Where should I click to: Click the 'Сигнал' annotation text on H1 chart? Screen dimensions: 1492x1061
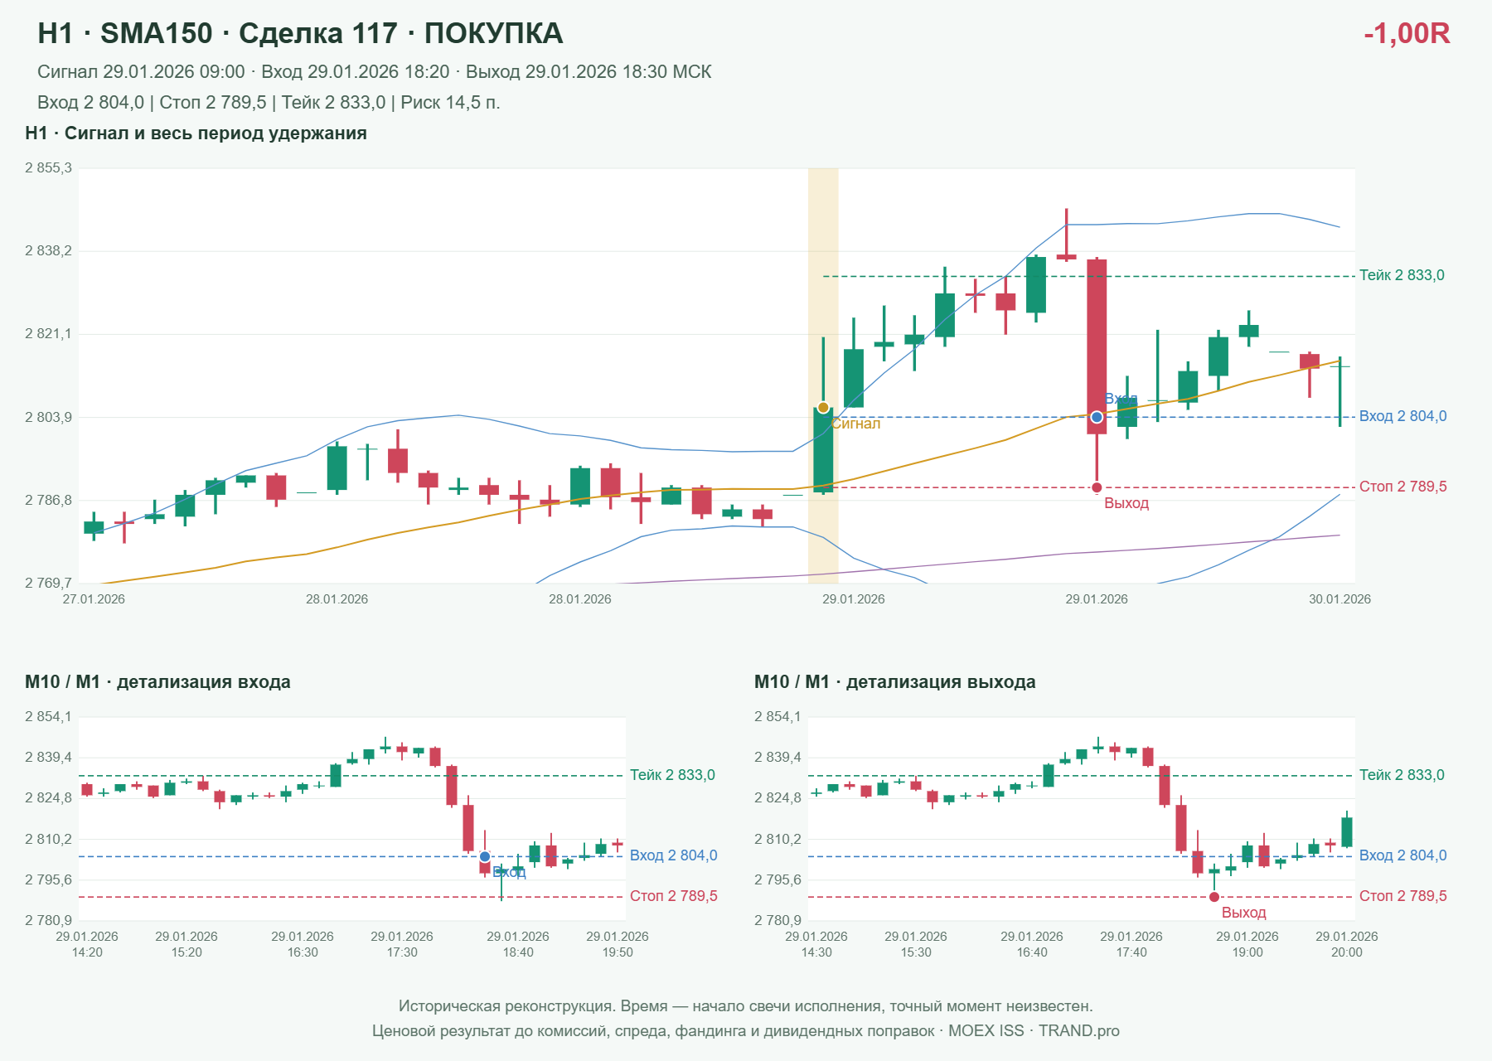pyautogui.click(x=855, y=424)
